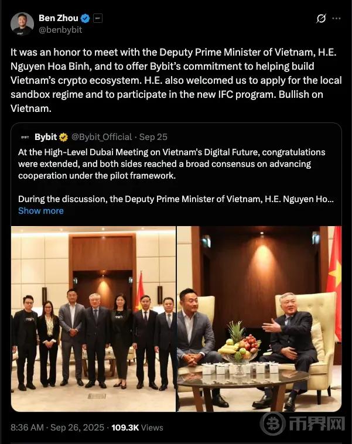Image resolution: width=352 pixels, height=444 pixels.
Task: Open the seated meeting photo with the fruit bowl
Action: [x=259, y=319]
